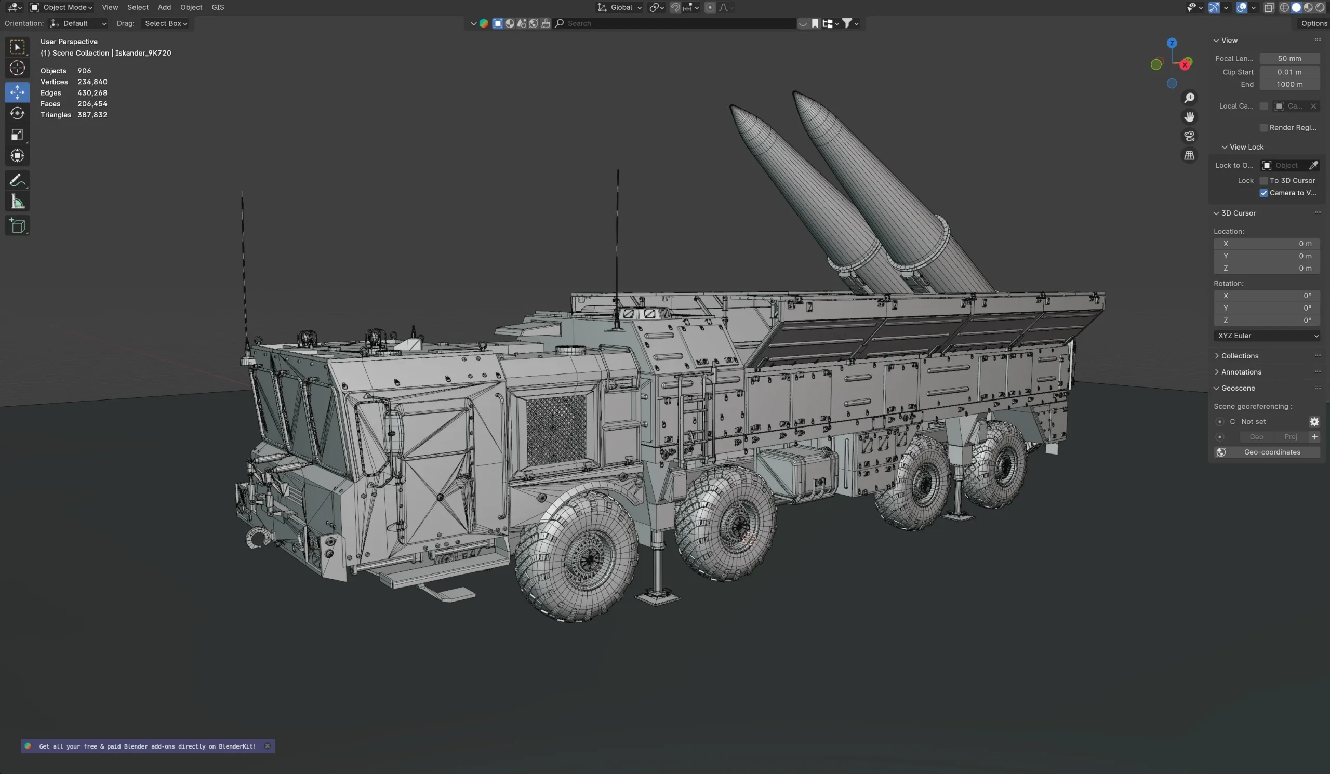
Task: Open the XYZ Euler rotation order dropdown
Action: click(1267, 336)
